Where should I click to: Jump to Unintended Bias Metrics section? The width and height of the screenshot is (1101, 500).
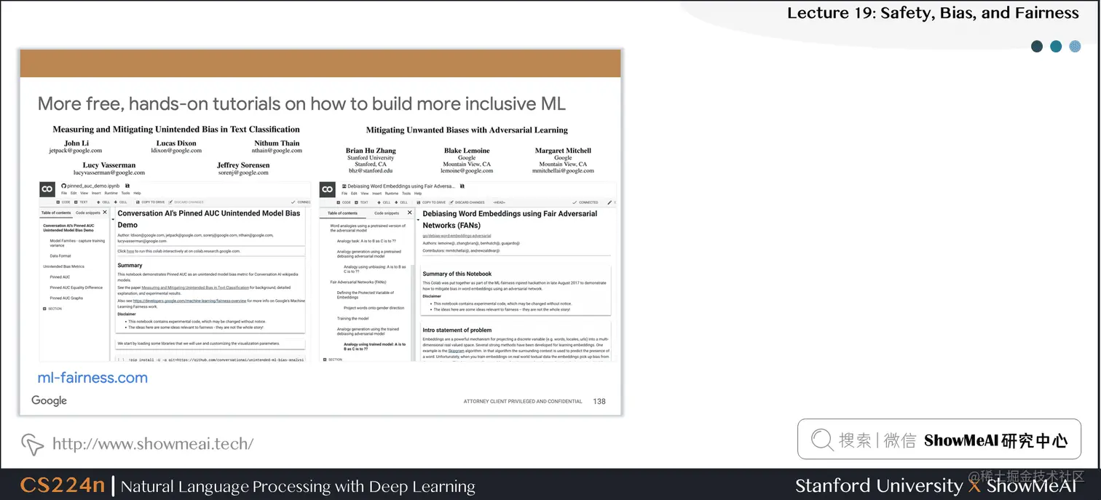[x=63, y=266]
